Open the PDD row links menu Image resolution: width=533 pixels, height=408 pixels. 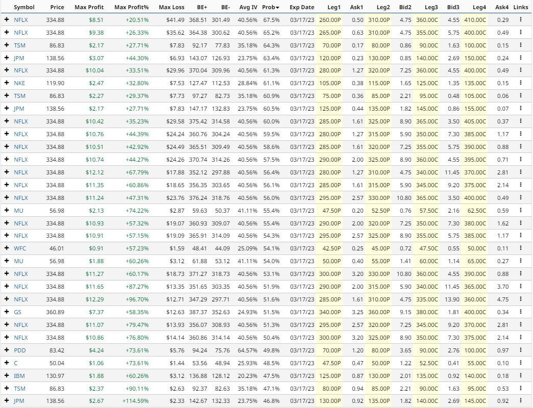[520, 350]
